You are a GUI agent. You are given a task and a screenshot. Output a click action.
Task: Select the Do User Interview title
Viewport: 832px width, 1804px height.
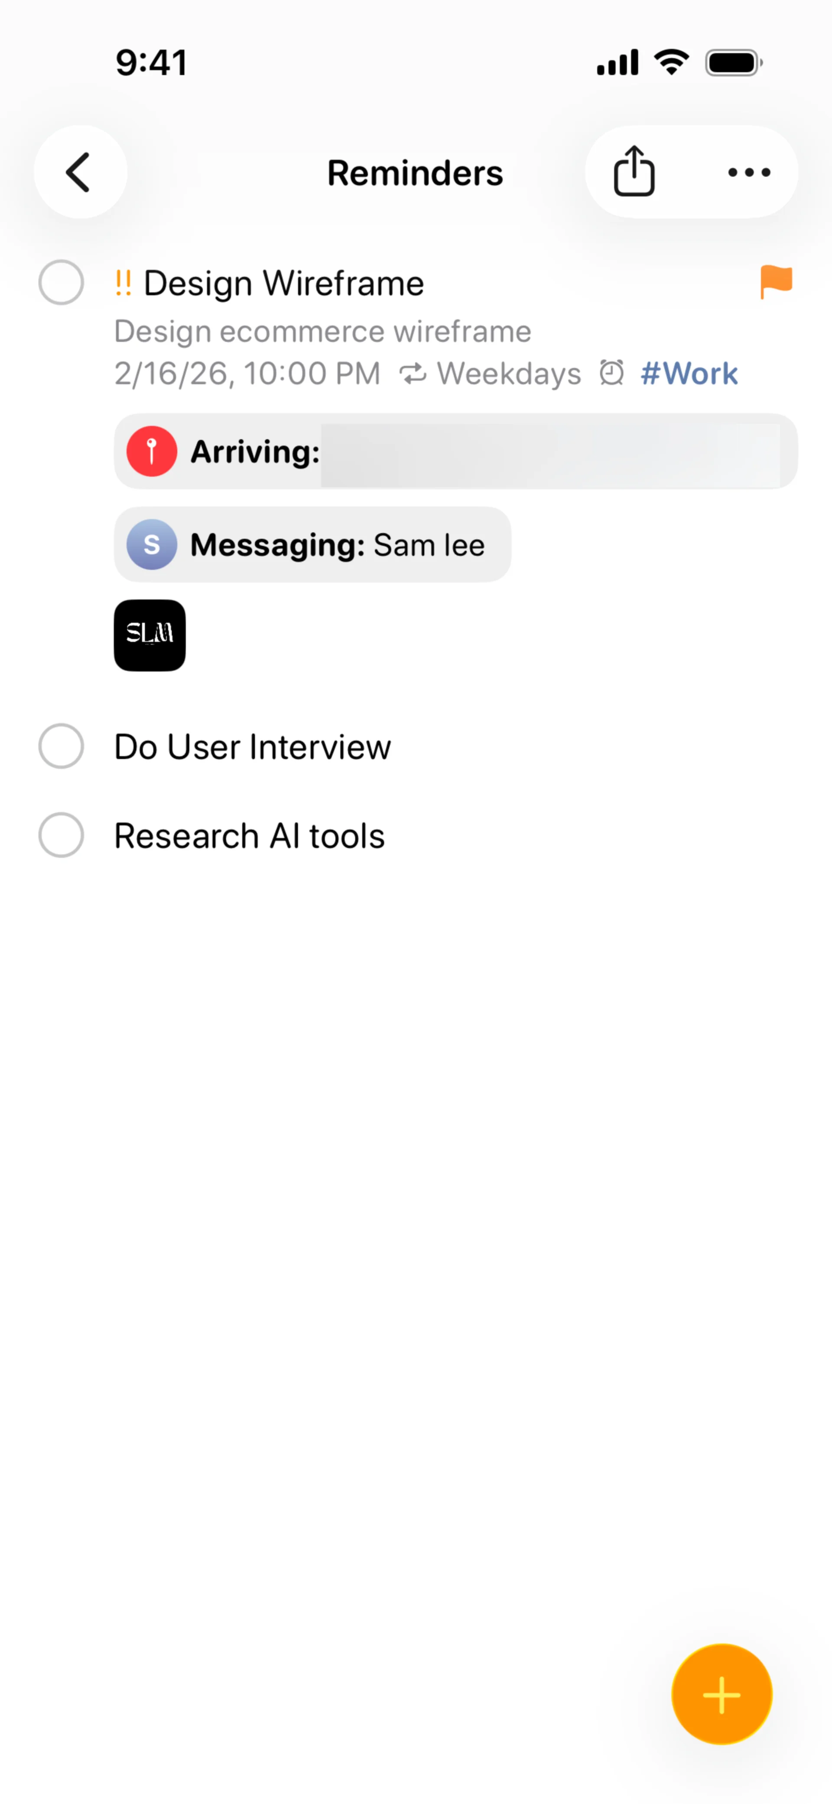point(252,746)
